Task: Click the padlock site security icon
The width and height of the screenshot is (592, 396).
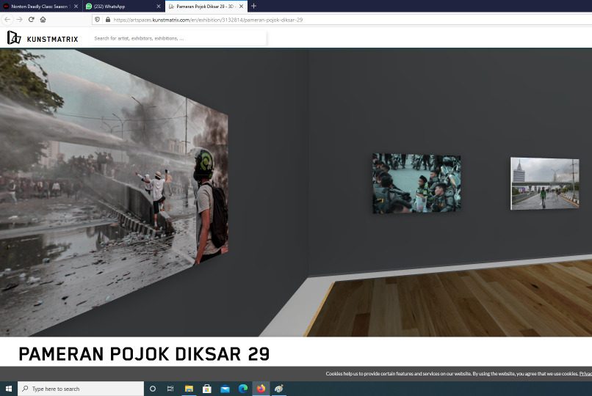Action: pos(107,20)
